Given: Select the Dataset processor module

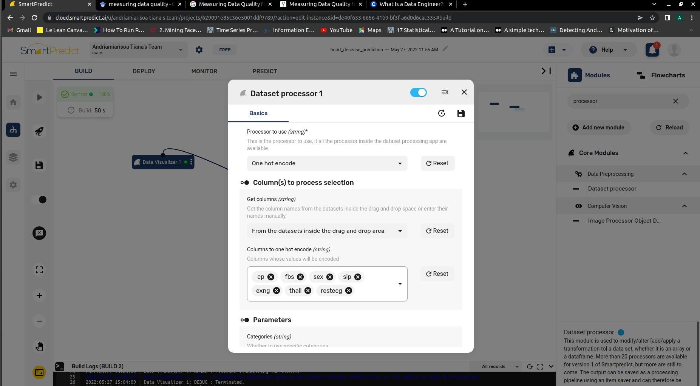Looking at the screenshot, I should coord(612,189).
